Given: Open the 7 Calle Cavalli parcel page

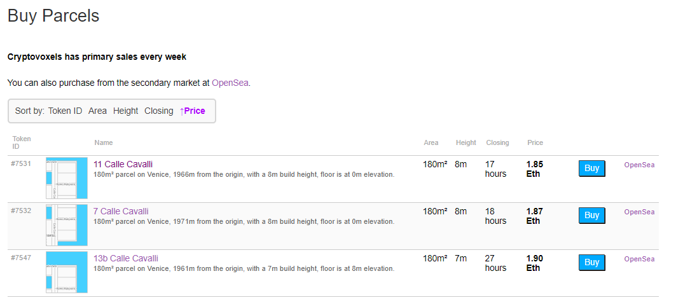Looking at the screenshot, I should (121, 211).
